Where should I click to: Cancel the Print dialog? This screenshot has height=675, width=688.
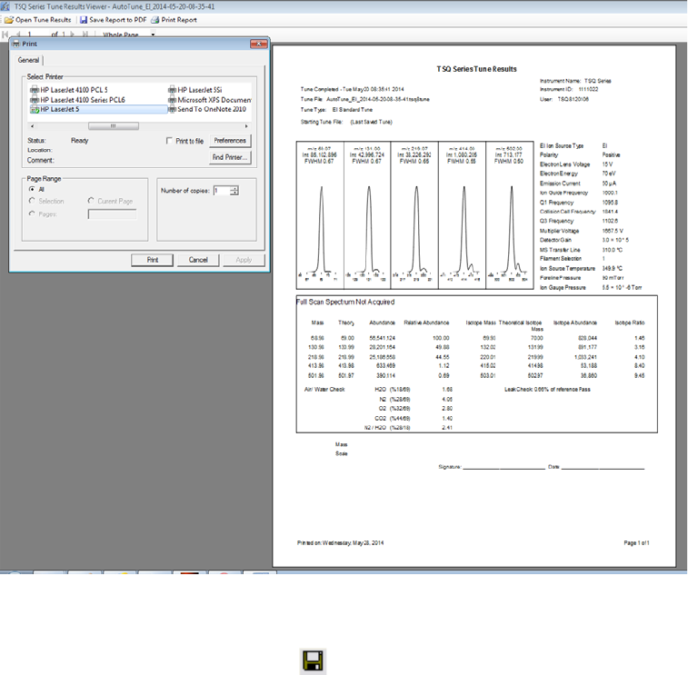[198, 259]
